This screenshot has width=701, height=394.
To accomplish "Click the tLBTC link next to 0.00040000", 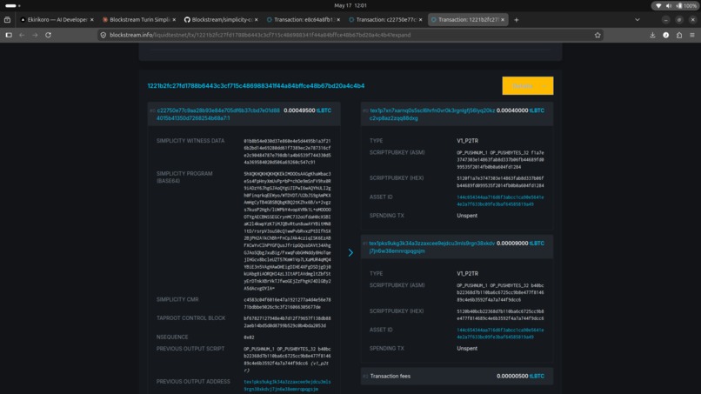I will click(x=537, y=110).
